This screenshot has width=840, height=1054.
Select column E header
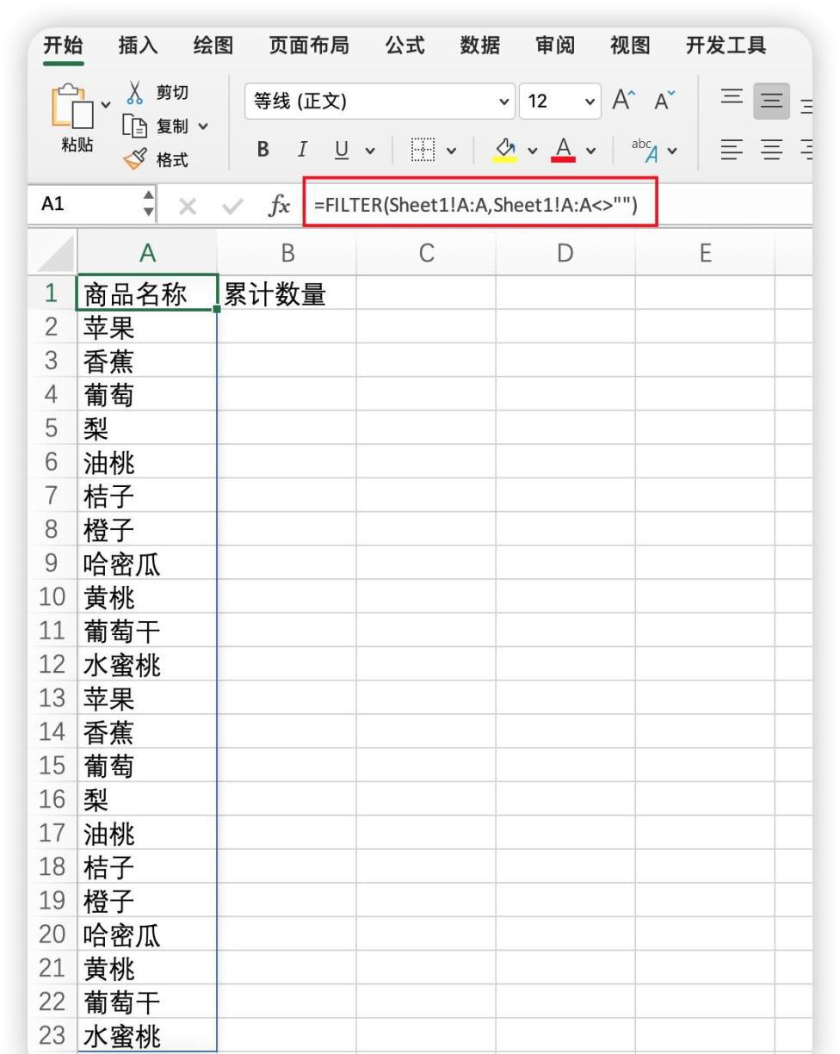point(705,253)
